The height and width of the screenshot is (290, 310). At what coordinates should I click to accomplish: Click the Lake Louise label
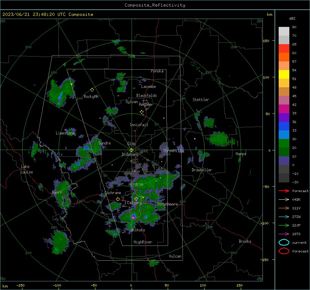coord(27,169)
